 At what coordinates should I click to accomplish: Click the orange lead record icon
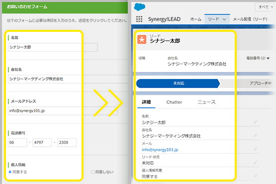tap(142, 39)
